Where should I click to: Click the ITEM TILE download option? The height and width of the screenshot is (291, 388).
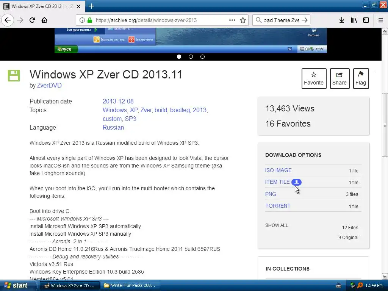[x=277, y=182]
